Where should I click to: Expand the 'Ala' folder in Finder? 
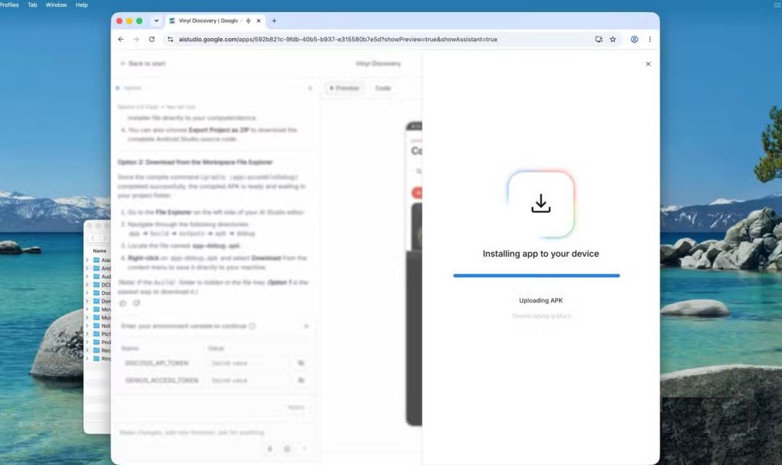[87, 260]
